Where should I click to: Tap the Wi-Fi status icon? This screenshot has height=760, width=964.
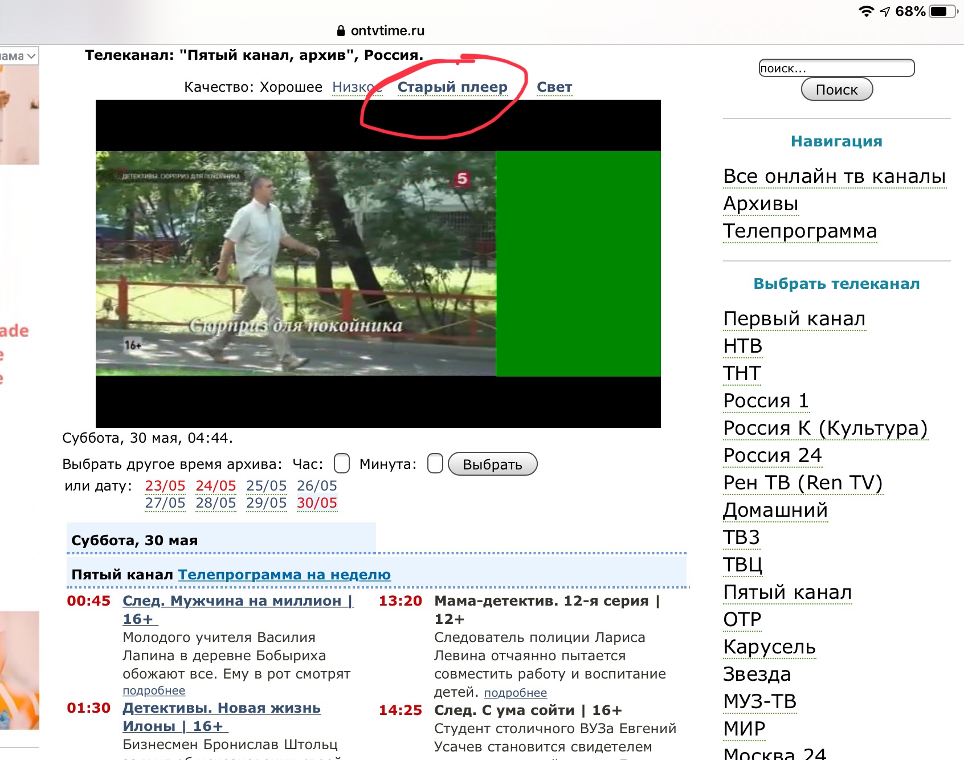[x=866, y=11]
